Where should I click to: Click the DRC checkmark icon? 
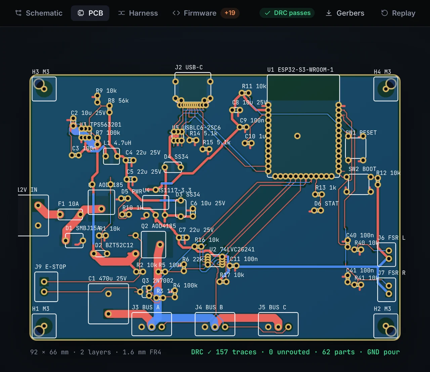pyautogui.click(x=267, y=13)
